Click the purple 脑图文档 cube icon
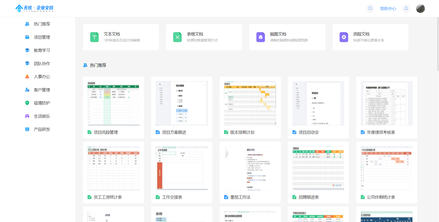The image size is (439, 222). click(261, 37)
